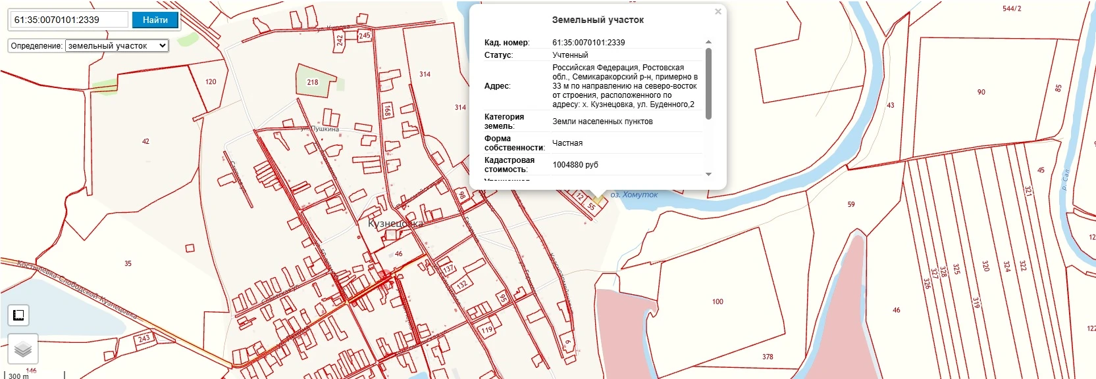This screenshot has height=379, width=1096.
Task: Click the popup scrollbar up arrow
Action: 708,42
